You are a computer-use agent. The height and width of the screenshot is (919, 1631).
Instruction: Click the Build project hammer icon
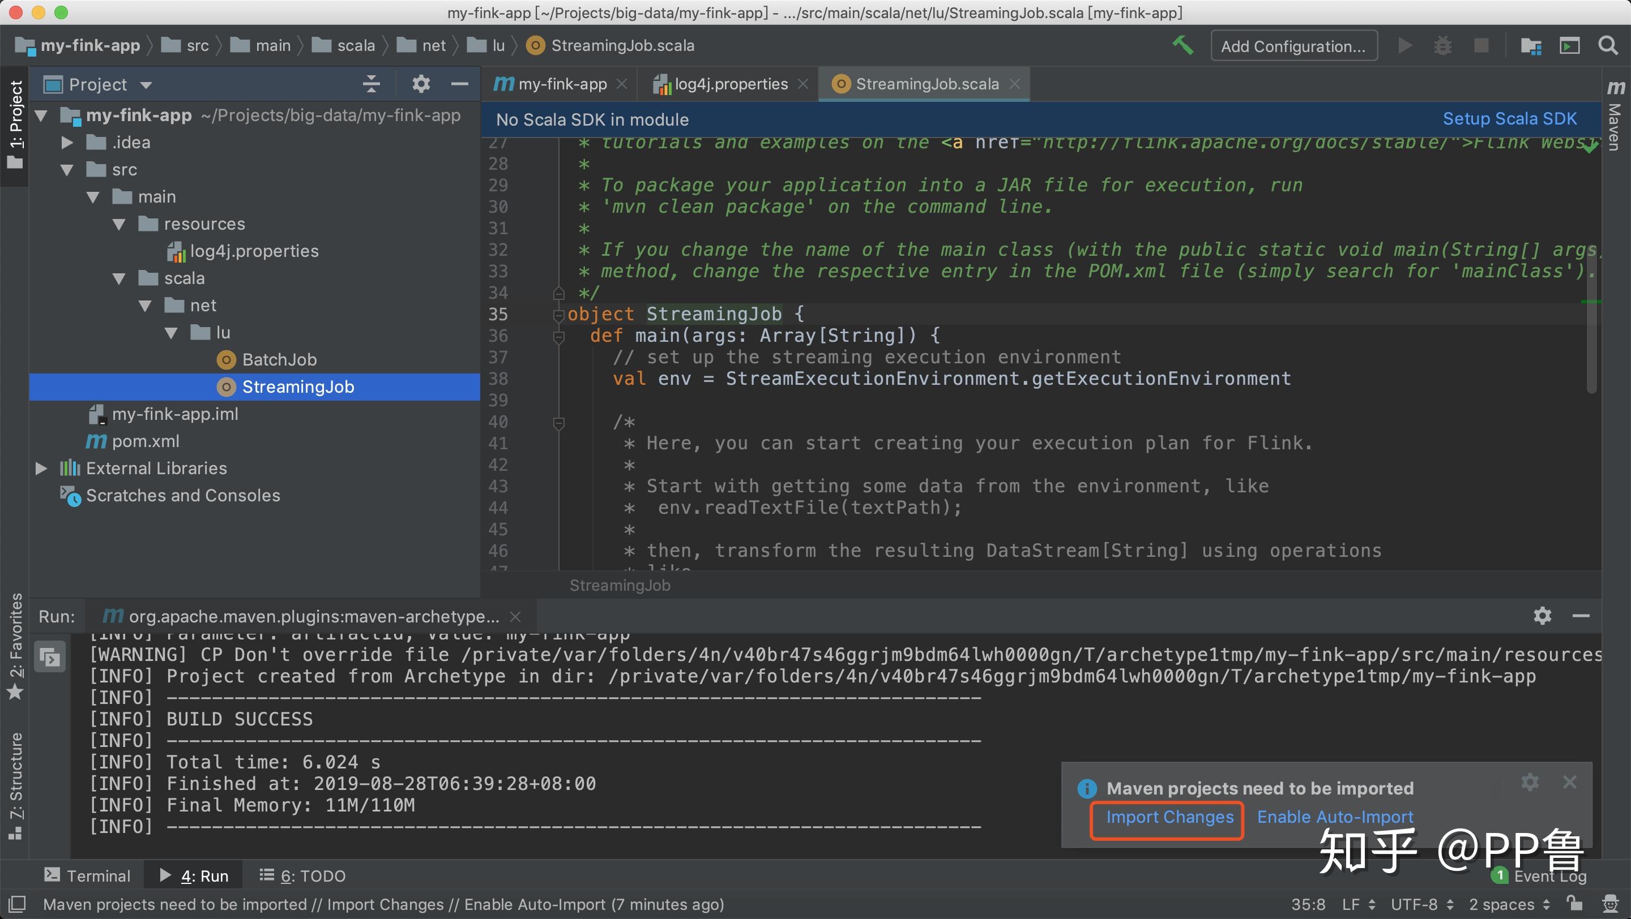[1181, 45]
